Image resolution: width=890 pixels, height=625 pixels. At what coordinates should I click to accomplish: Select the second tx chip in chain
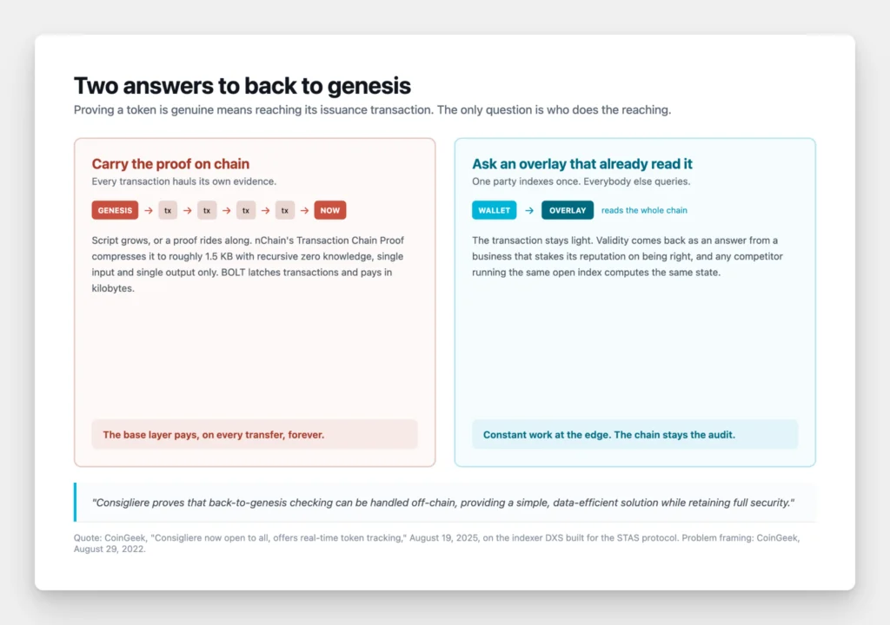pyautogui.click(x=207, y=210)
